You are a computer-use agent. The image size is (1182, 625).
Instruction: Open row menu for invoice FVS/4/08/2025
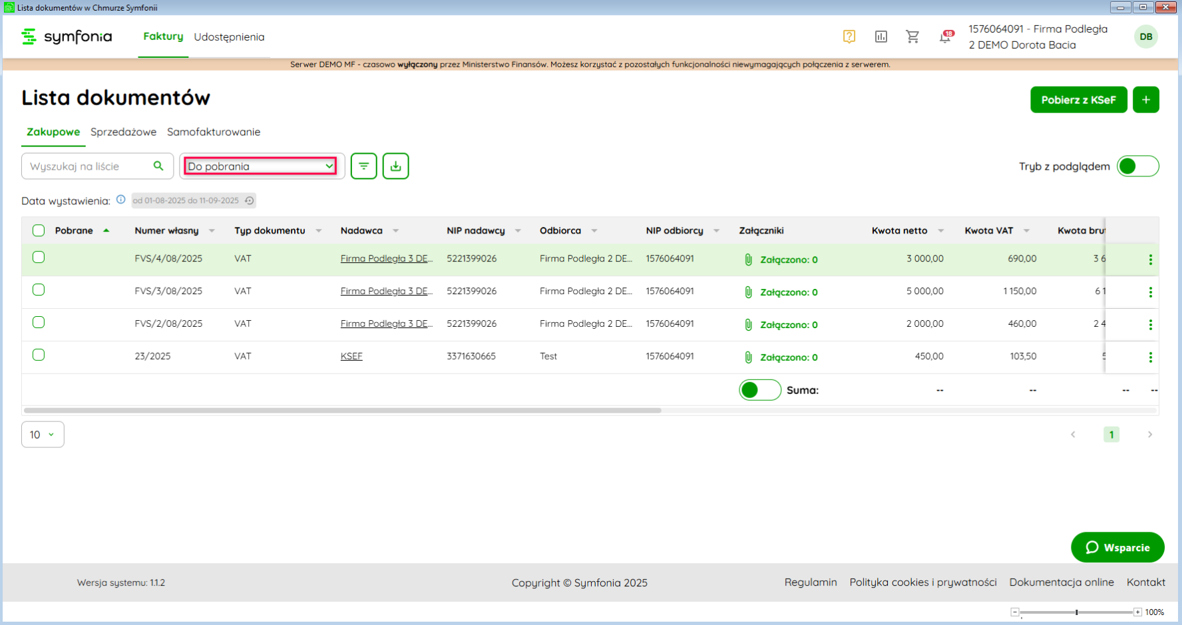click(1150, 260)
